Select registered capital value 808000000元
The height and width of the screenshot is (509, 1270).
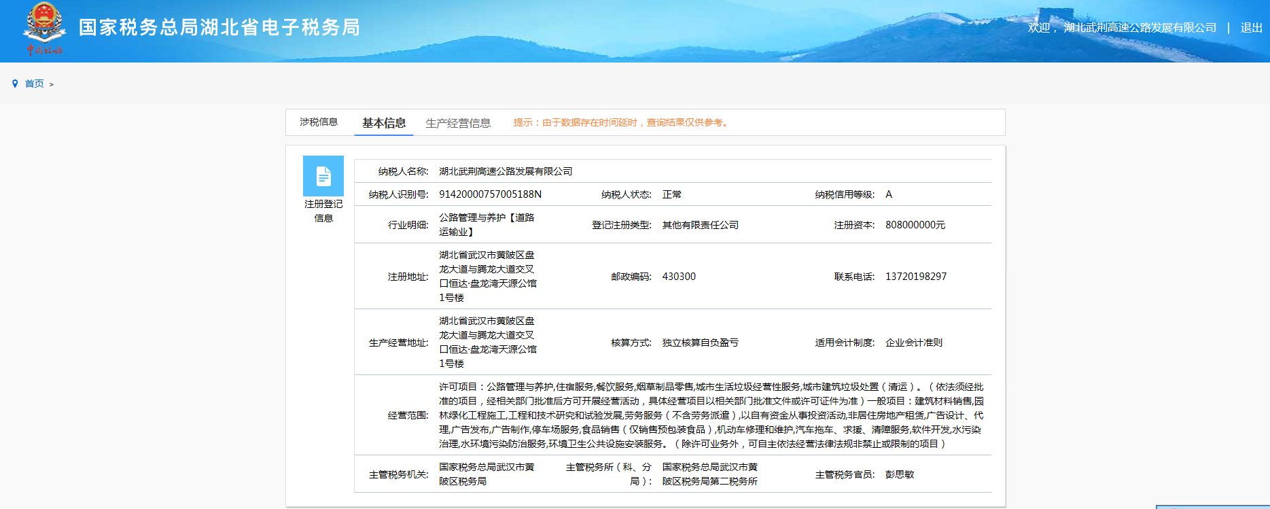[915, 225]
